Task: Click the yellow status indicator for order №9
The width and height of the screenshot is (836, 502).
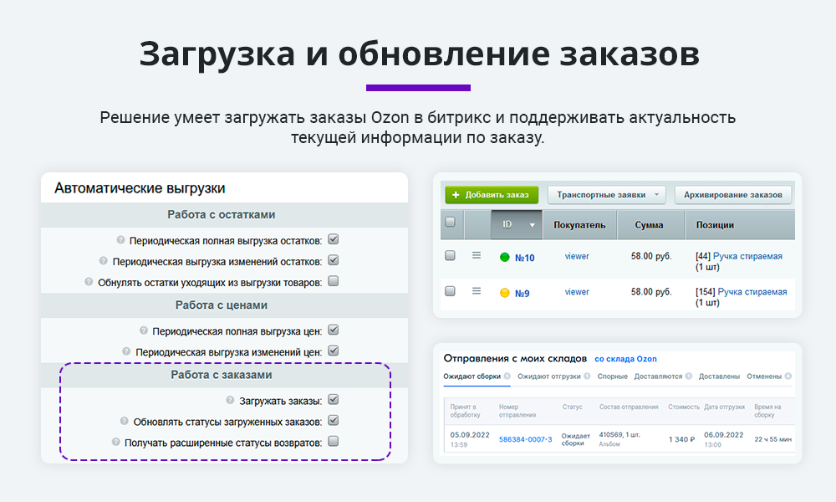Action: (x=506, y=292)
